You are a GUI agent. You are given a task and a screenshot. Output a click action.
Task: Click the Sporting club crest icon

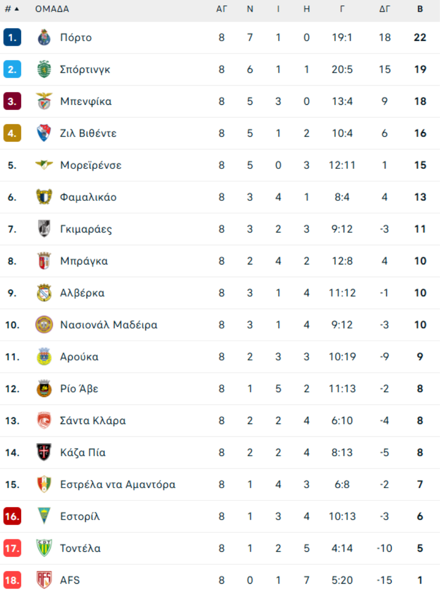44,70
